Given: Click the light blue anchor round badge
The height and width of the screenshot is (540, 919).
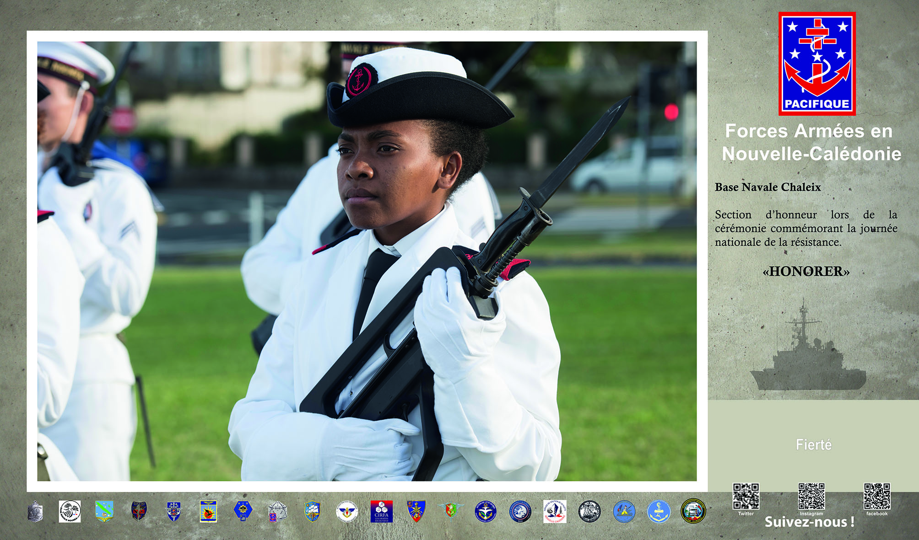Looking at the screenshot, I should click(659, 511).
